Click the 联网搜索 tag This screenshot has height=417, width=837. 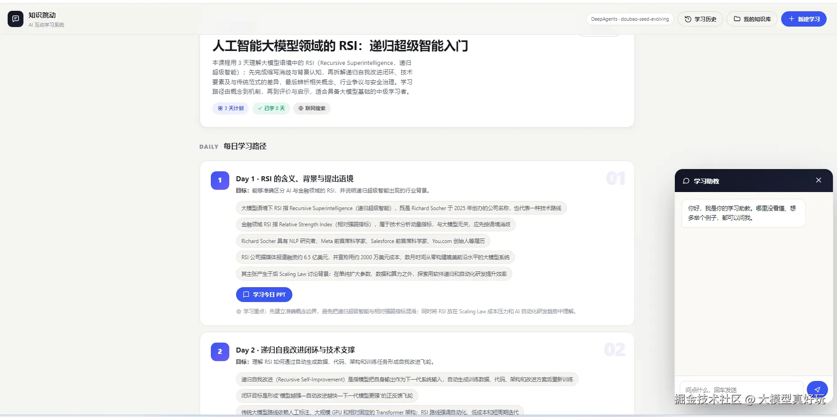(312, 108)
